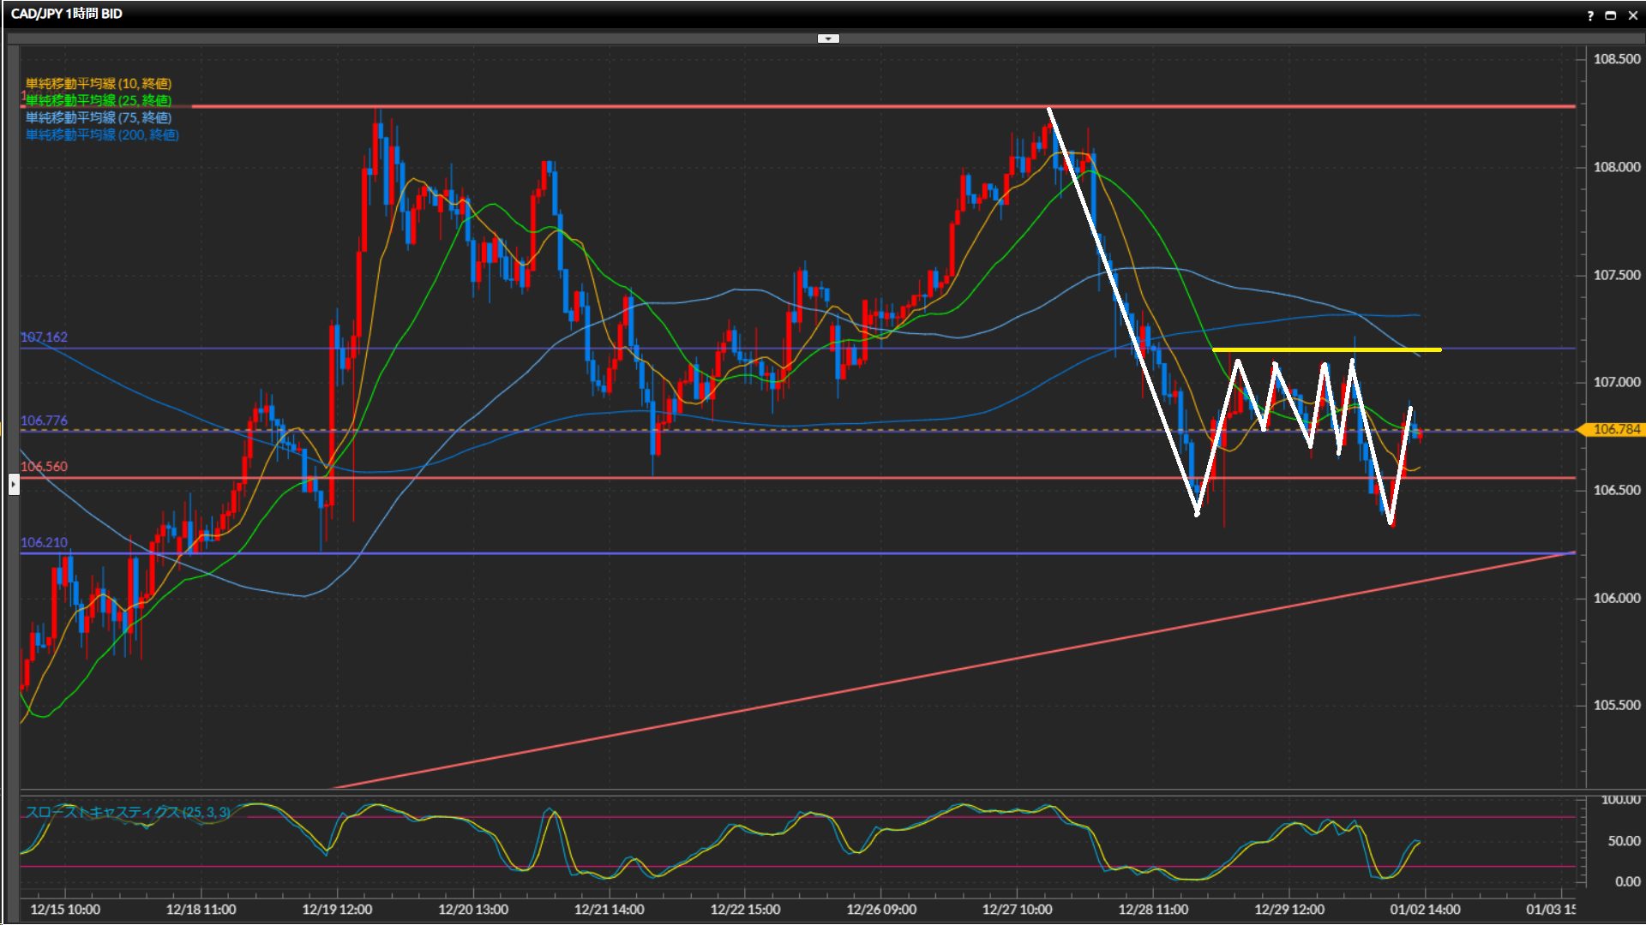Expand the hidden toolbar dropdown arrow at top
This screenshot has width=1646, height=925.
click(x=828, y=39)
